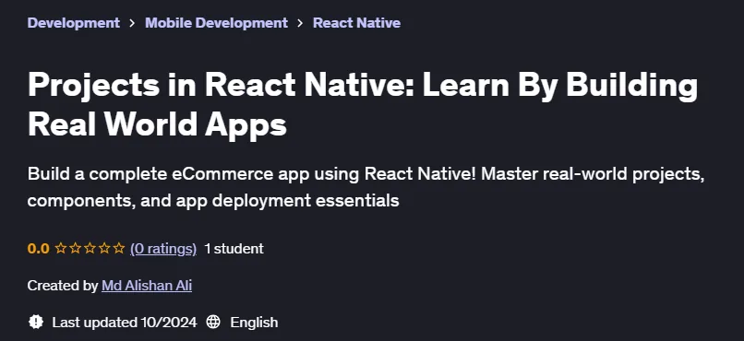The width and height of the screenshot is (744, 341).
Task: Click chevron between Mobile Development and React Native
Action: tap(300, 23)
